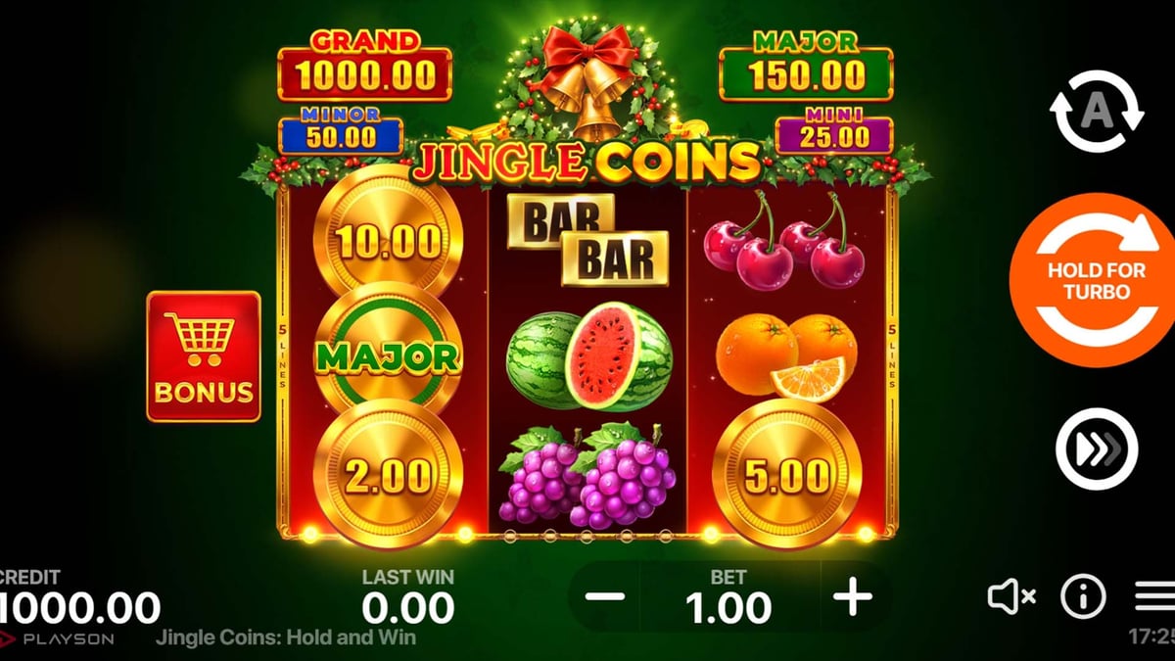Toggle the autoplay circular arrows icon

(1097, 112)
